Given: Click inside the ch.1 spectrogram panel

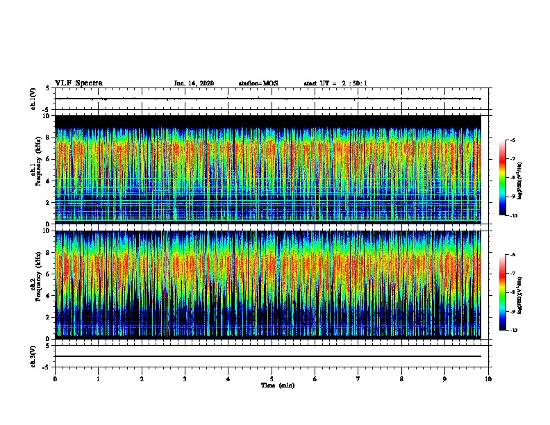Looking at the screenshot, I should pyautogui.click(x=268, y=169).
